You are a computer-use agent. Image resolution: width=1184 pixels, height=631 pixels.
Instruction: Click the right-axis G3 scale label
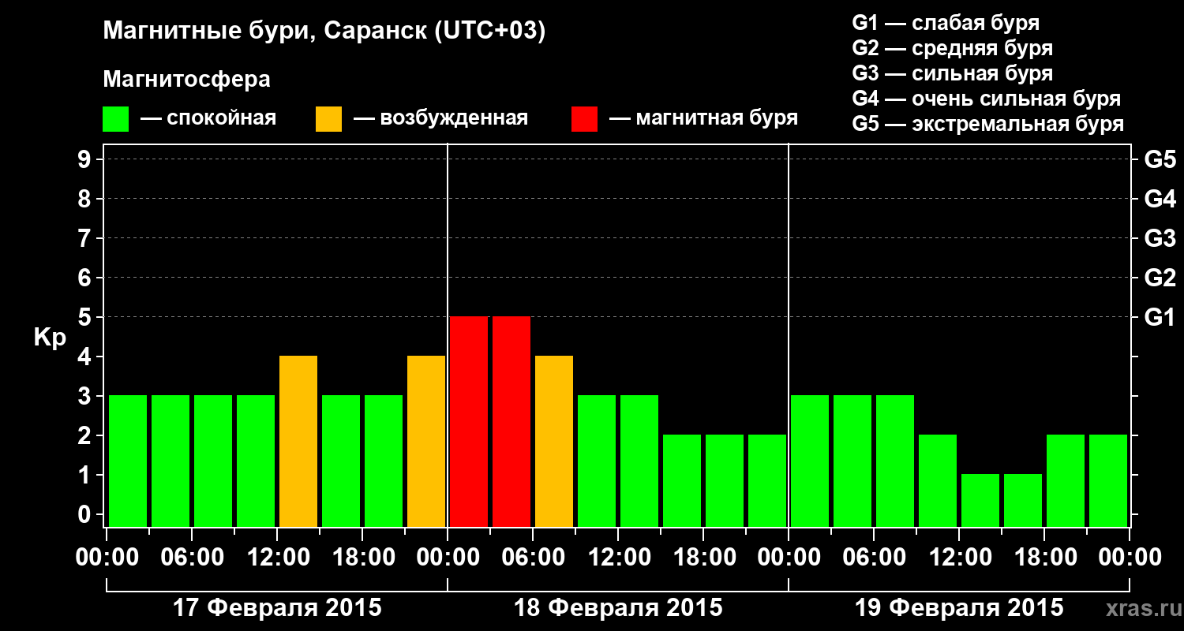coord(1160,238)
